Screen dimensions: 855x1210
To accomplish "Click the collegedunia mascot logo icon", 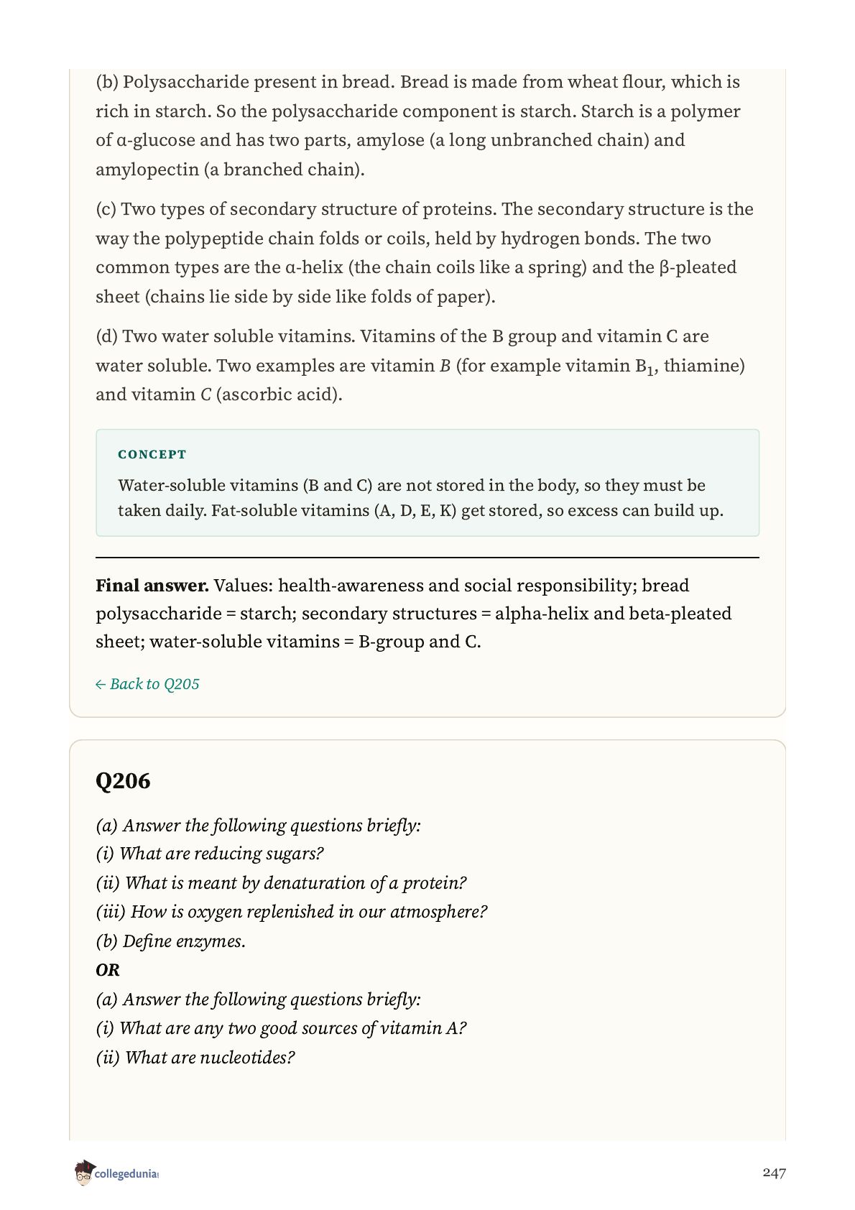I will (x=83, y=1173).
